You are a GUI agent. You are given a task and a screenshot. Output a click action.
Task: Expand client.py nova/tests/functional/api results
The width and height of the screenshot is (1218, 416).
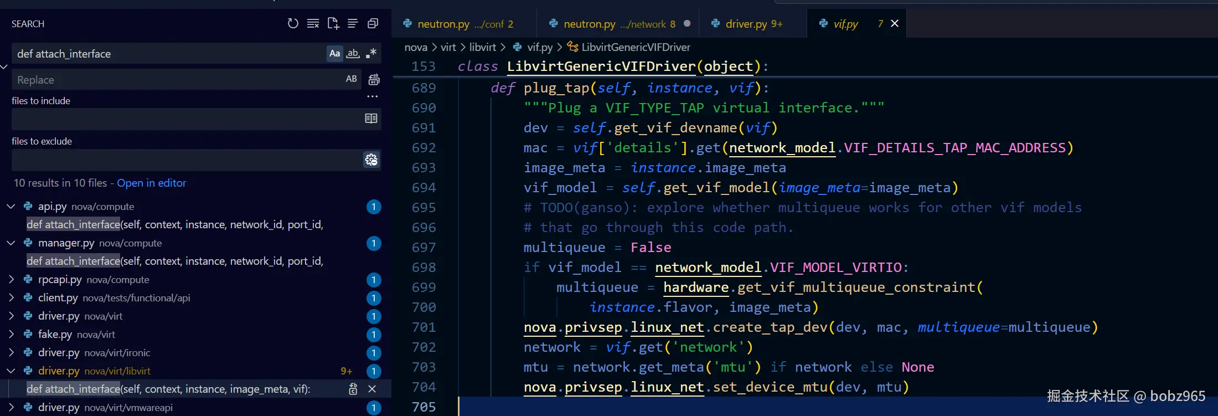pos(11,297)
